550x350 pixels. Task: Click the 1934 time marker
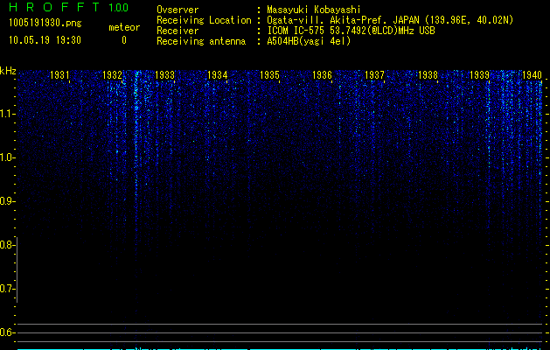(x=217, y=74)
